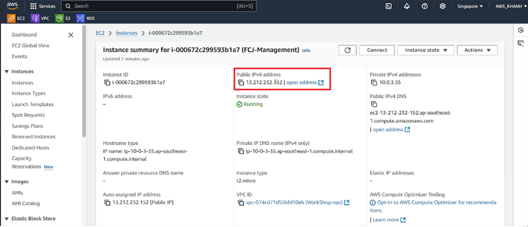Click open address next to public IPv4
The height and width of the screenshot is (227, 528).
305,83
